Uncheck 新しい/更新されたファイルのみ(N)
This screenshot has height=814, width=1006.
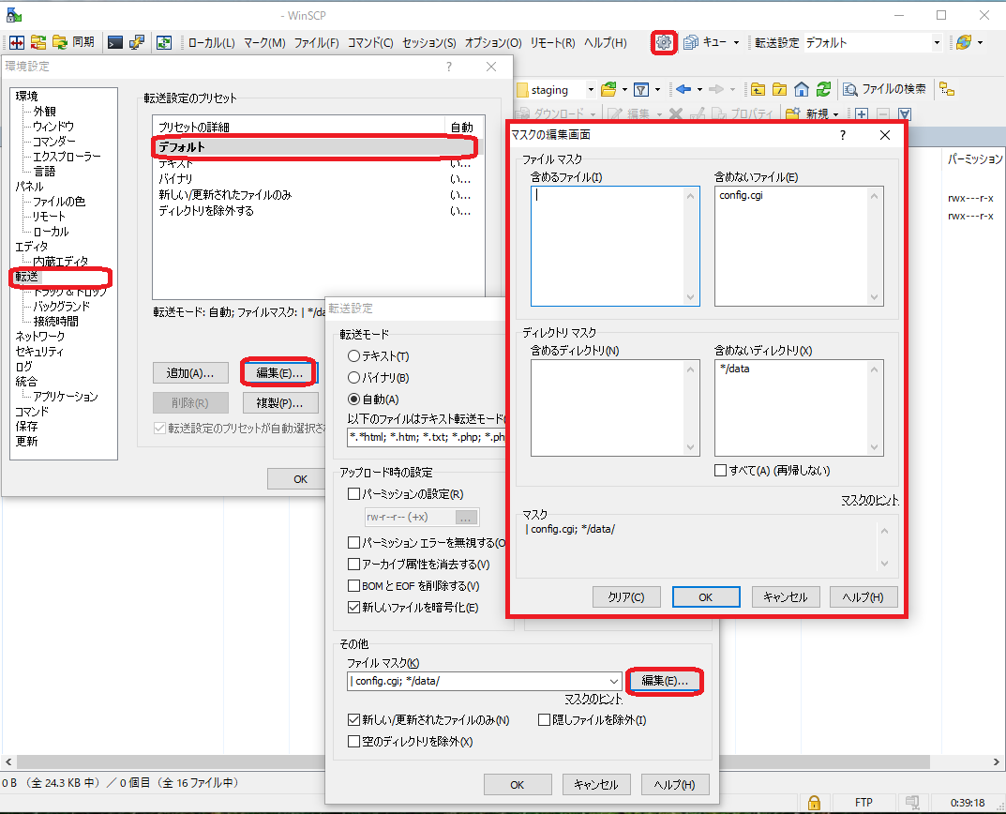(x=353, y=719)
